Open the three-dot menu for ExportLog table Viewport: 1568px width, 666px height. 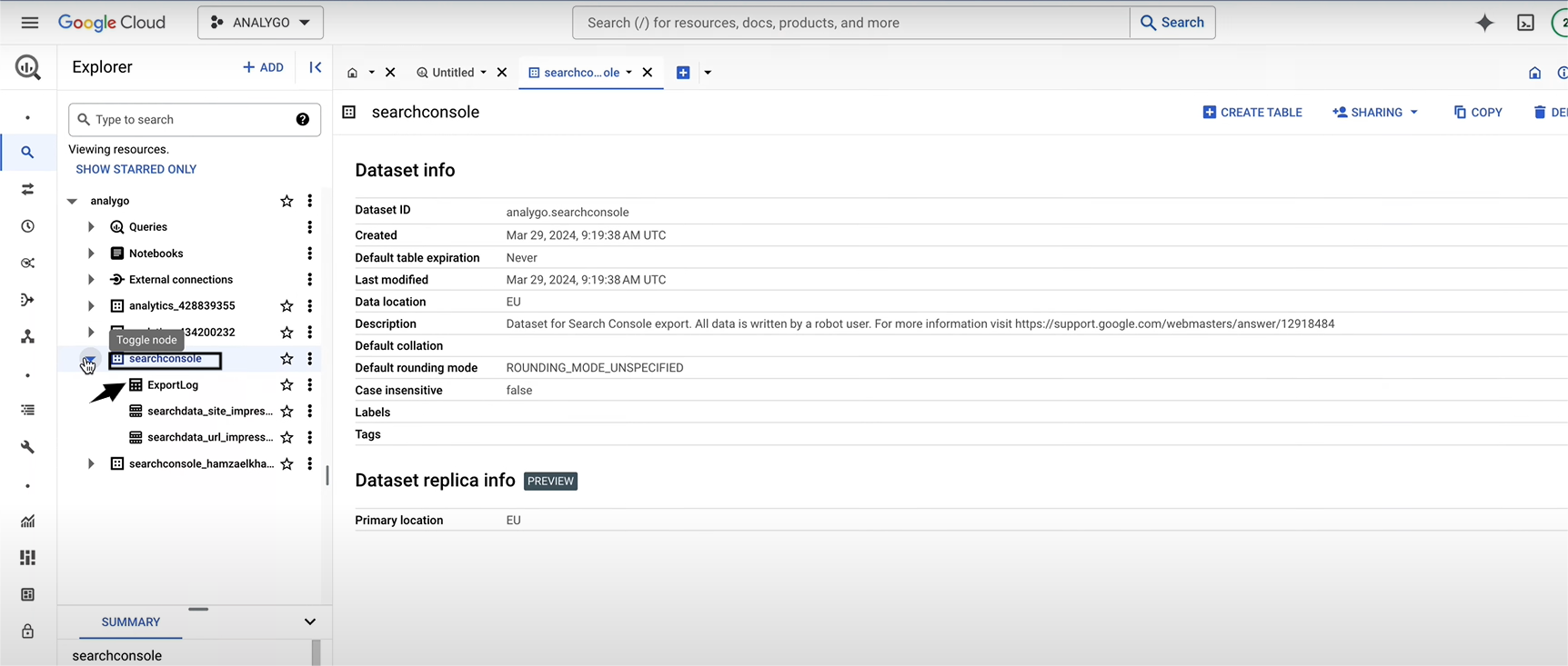(x=310, y=385)
